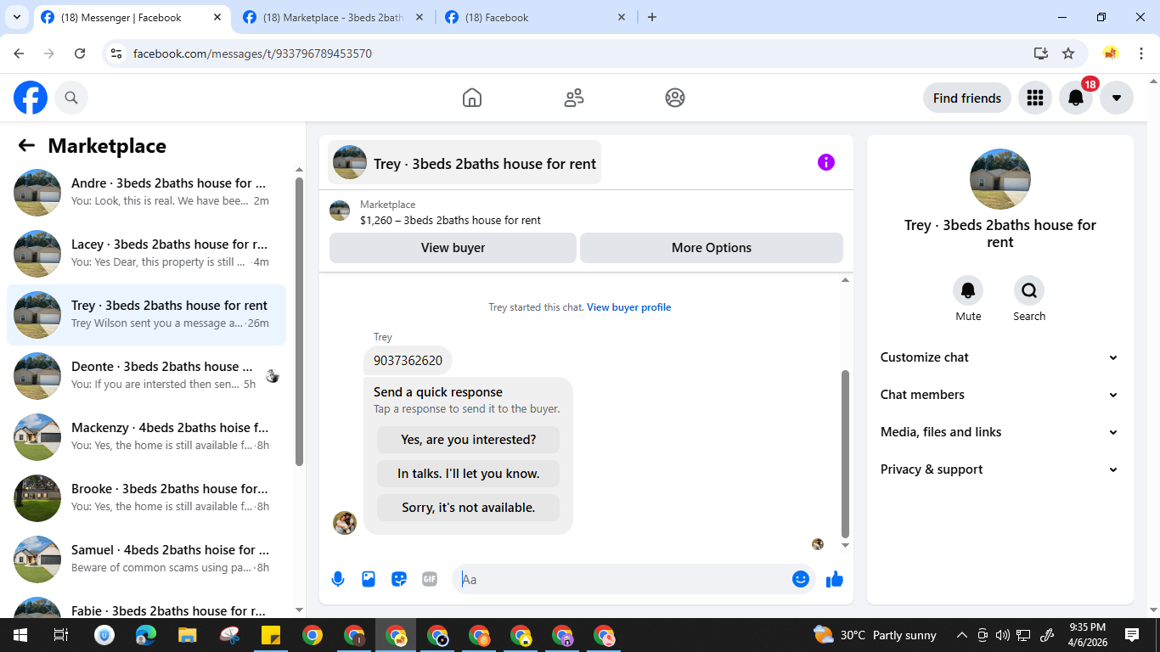Open the account dropdown arrow button
The height and width of the screenshot is (652, 1160).
(1117, 98)
